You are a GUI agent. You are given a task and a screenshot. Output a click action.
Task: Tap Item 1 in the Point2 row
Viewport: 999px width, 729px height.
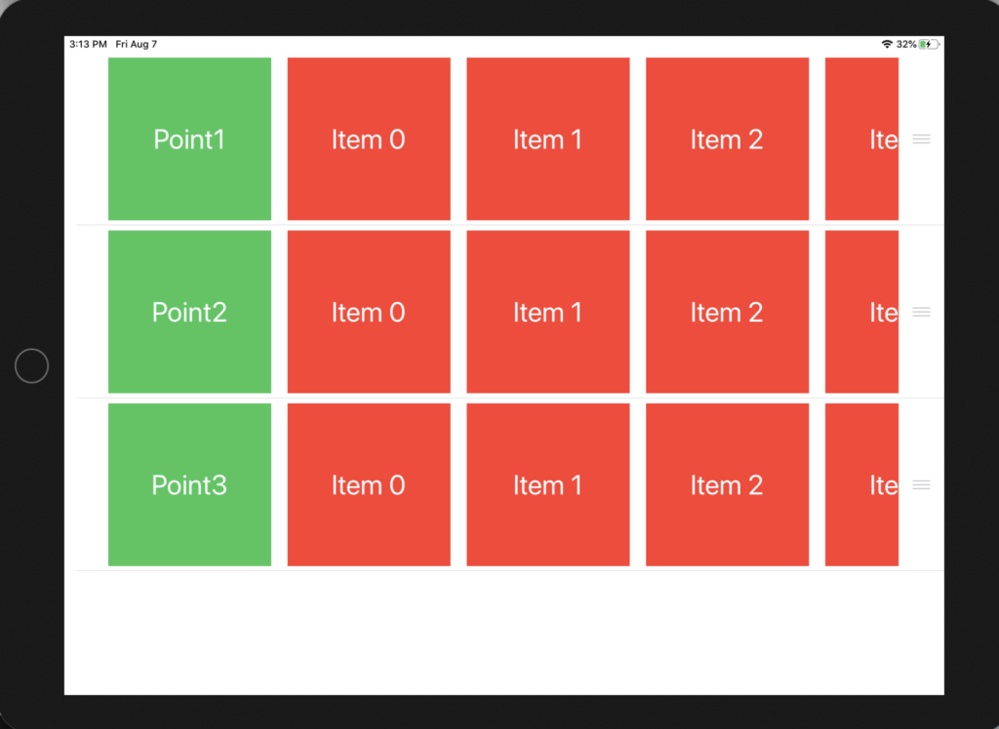548,312
